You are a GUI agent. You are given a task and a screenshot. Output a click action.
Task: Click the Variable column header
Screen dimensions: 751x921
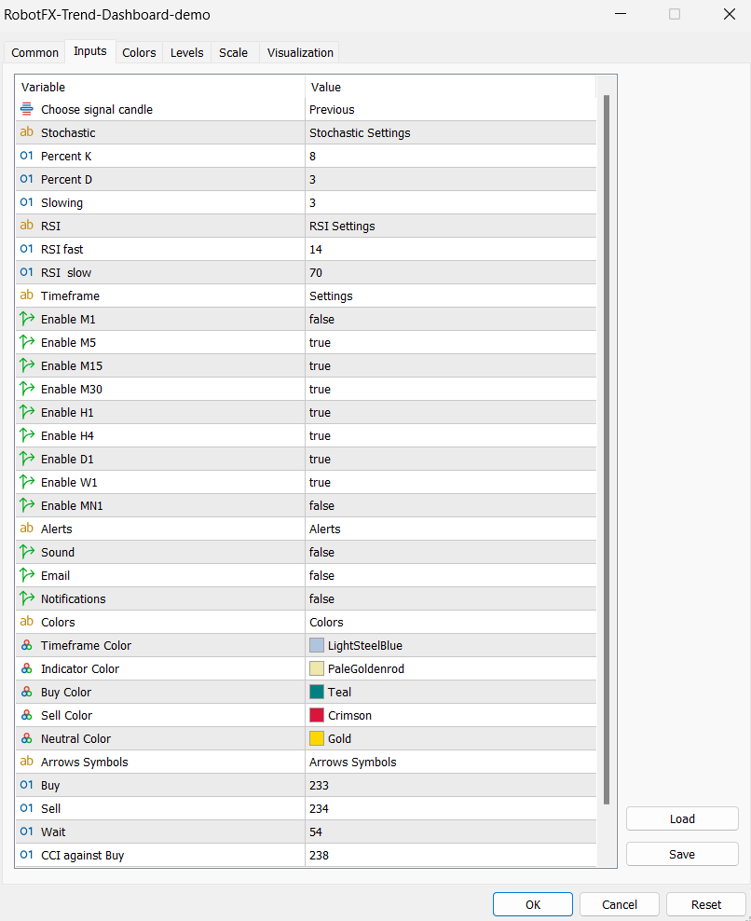(x=160, y=87)
